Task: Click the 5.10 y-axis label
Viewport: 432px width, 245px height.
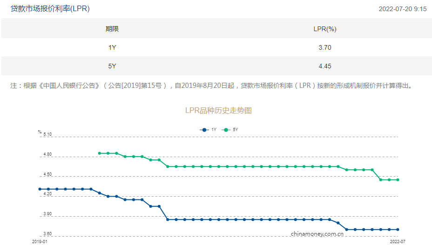Action: (x=47, y=135)
